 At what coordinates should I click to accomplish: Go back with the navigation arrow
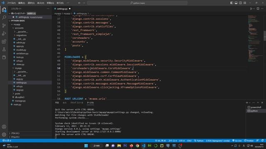pos(79,3)
